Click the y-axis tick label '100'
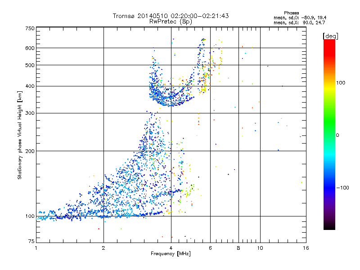Image resolution: width=360 pixels, height=270 pixels. pos(30,216)
